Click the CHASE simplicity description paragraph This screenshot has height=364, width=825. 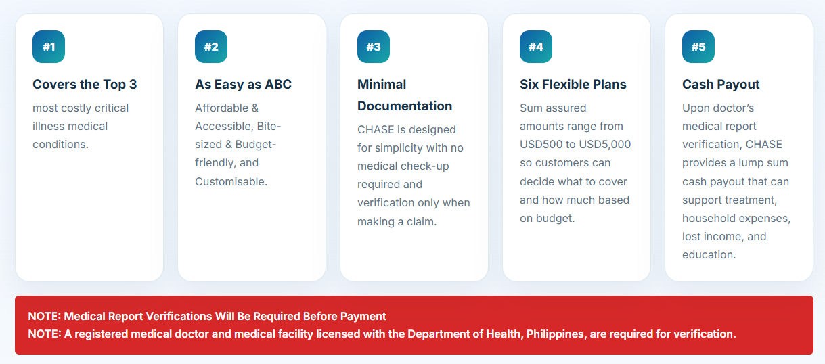pos(414,175)
